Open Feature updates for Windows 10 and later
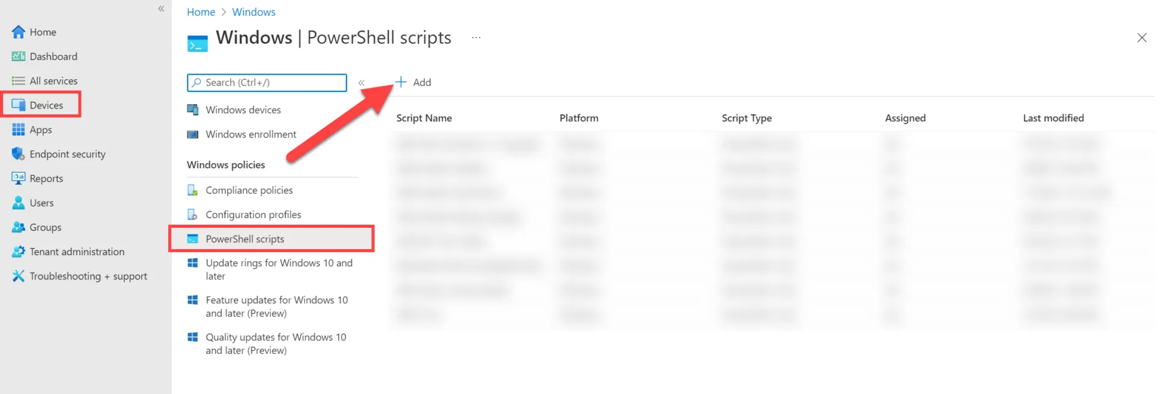 coord(276,306)
